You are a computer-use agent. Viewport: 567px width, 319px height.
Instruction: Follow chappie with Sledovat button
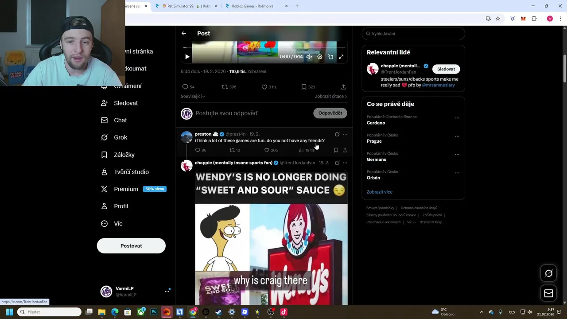click(x=446, y=69)
